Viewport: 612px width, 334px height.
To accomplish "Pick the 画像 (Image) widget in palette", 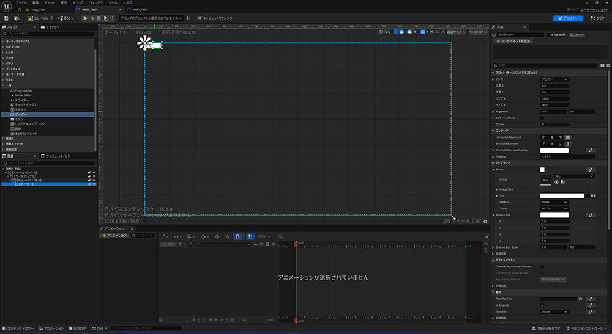I will tap(19, 129).
